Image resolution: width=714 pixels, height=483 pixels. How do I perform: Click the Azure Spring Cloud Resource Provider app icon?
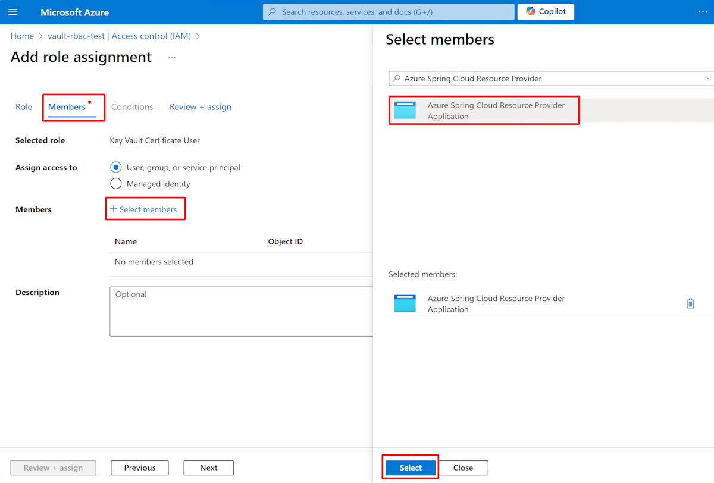[x=405, y=109]
